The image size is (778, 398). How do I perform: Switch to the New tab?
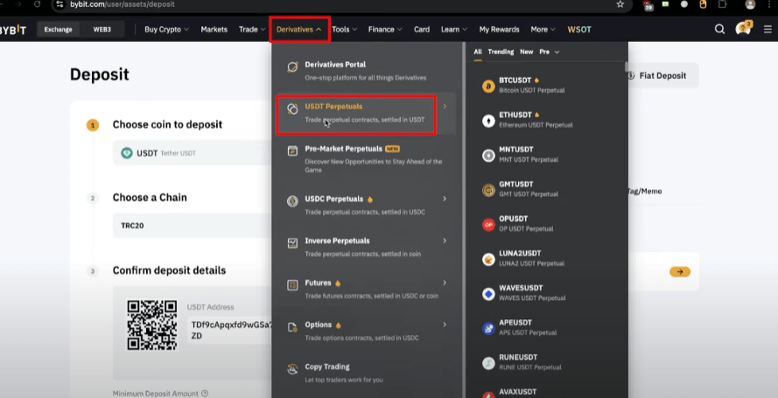pyautogui.click(x=527, y=52)
